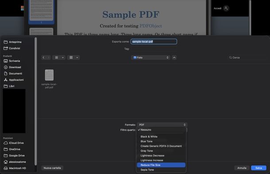Click the grouping grid icon
This screenshot has width=270, height=174.
point(71,57)
